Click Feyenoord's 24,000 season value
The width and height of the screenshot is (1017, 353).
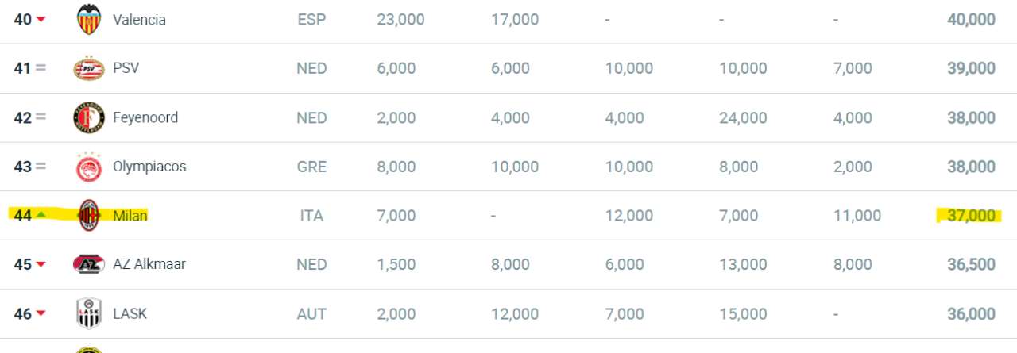(743, 117)
